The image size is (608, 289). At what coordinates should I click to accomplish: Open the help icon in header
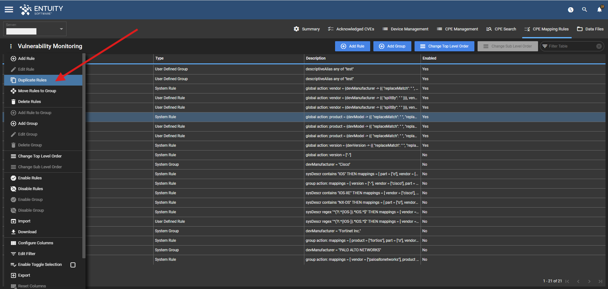(x=571, y=10)
